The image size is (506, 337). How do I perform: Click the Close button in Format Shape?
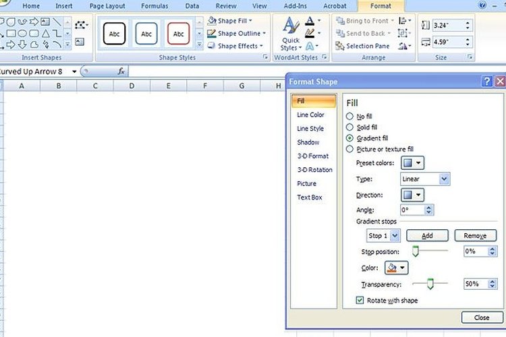point(482,317)
